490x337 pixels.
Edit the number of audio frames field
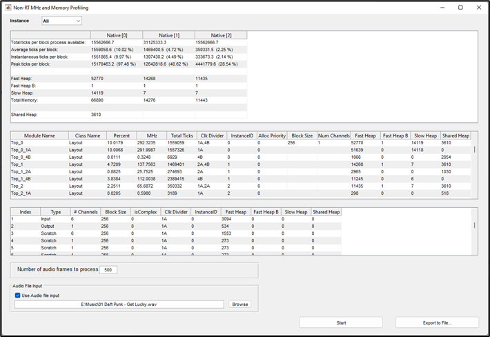[x=108, y=270]
